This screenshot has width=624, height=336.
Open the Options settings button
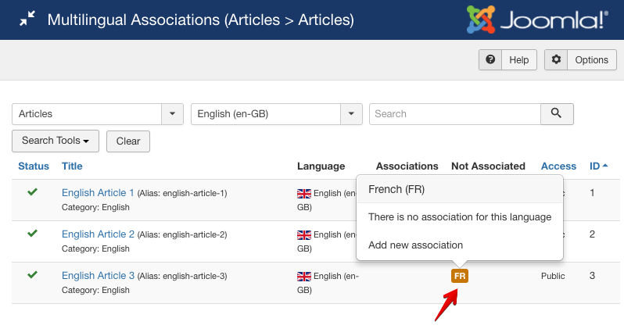[x=580, y=60]
